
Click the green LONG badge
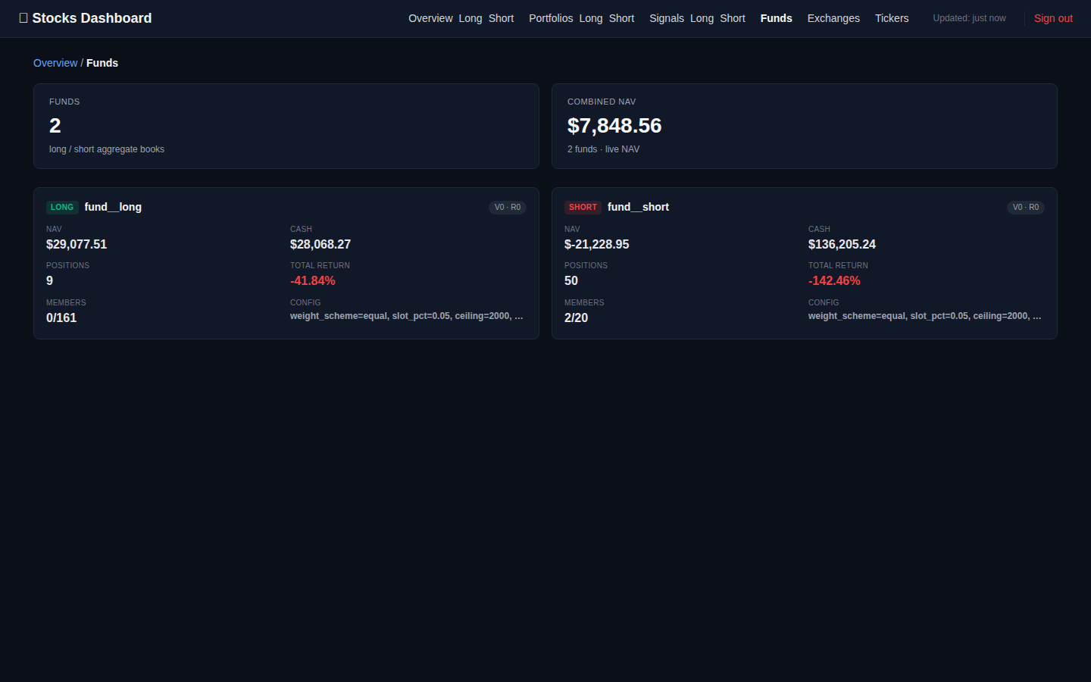pos(62,207)
